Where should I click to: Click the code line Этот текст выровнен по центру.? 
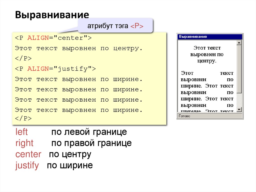tap(79, 48)
